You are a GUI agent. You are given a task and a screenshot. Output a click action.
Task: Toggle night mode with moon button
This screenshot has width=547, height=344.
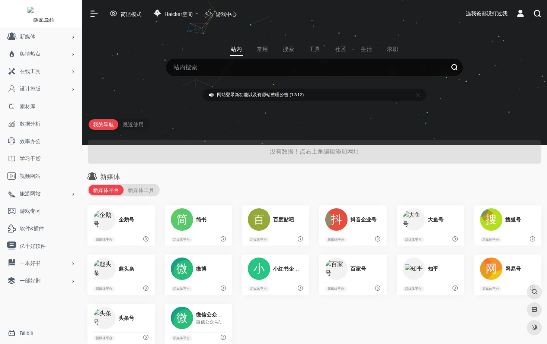point(534,327)
